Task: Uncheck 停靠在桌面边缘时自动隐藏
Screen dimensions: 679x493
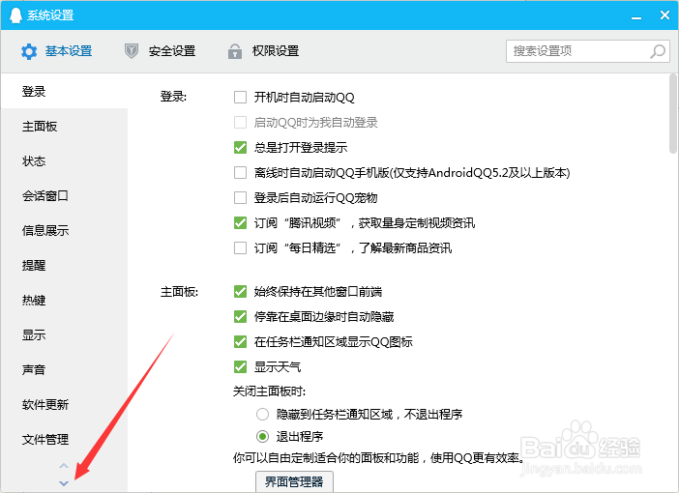Action: pos(240,316)
